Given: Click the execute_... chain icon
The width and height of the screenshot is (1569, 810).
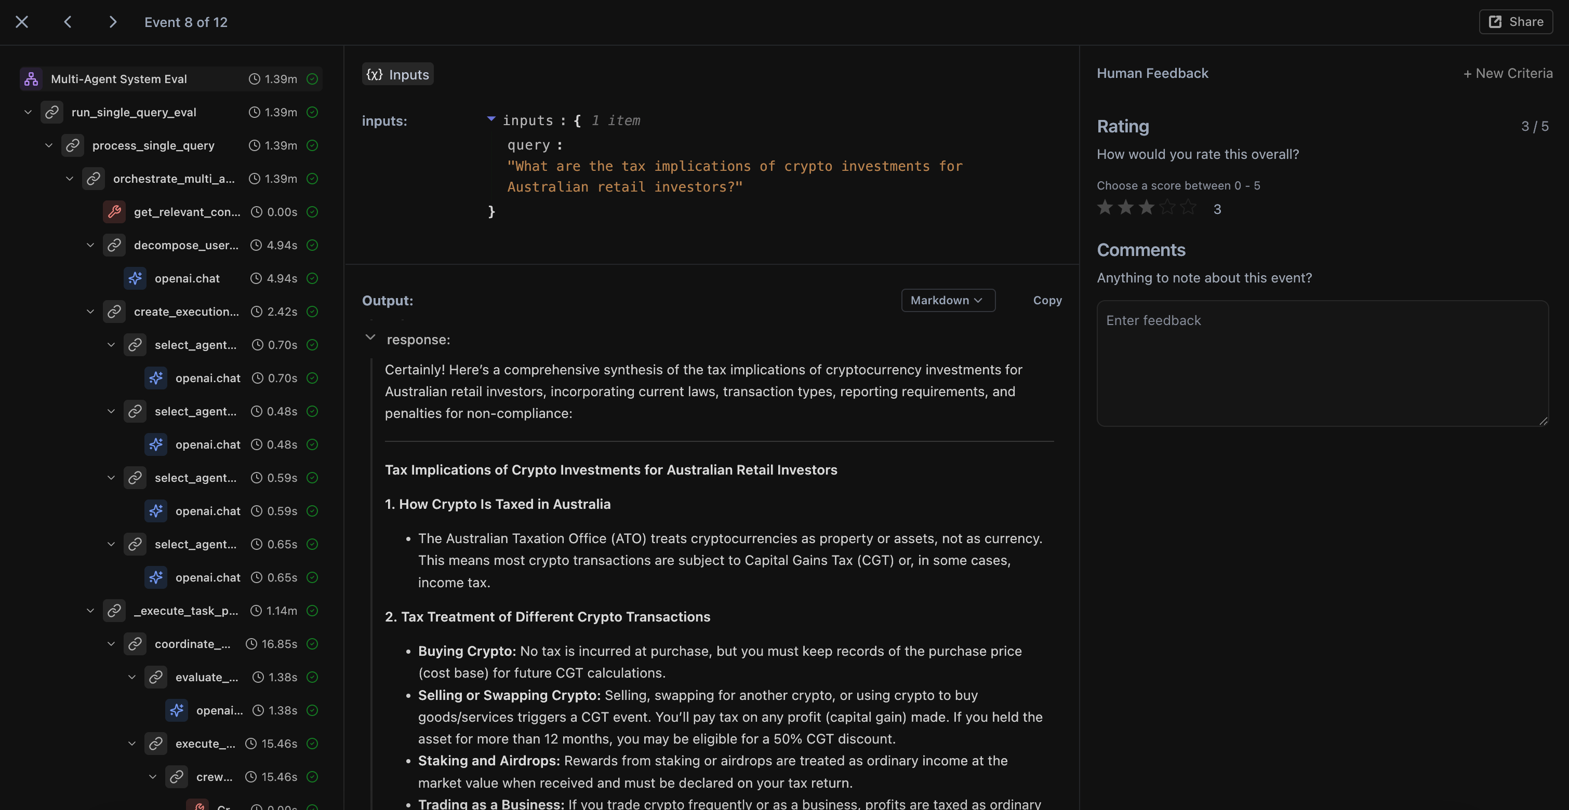Looking at the screenshot, I should 155,744.
